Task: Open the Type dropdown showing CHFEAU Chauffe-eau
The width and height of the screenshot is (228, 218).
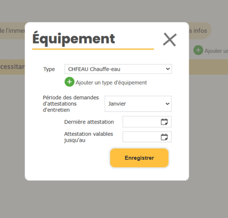Action: click(118, 69)
